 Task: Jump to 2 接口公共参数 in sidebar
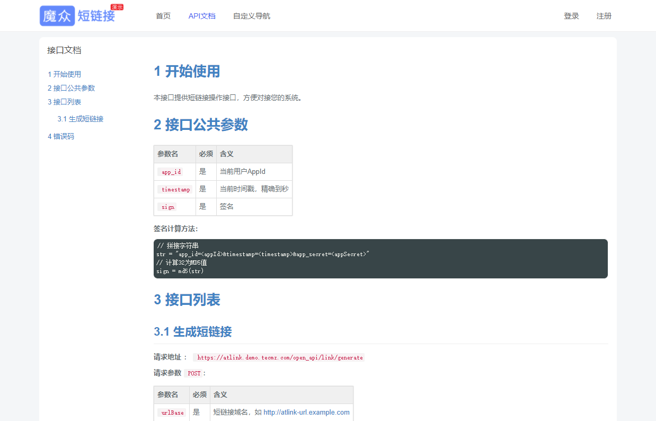(71, 88)
